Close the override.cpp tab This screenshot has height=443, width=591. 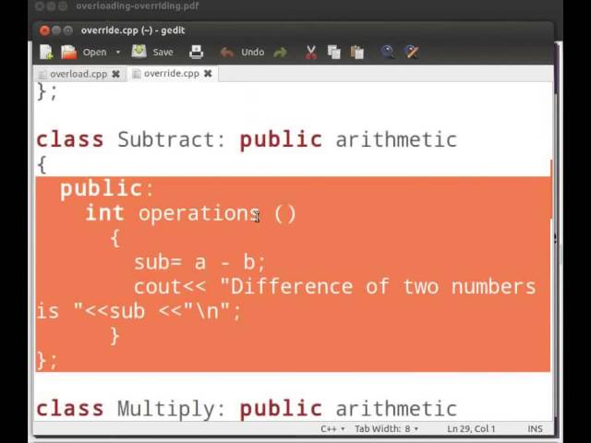(208, 74)
